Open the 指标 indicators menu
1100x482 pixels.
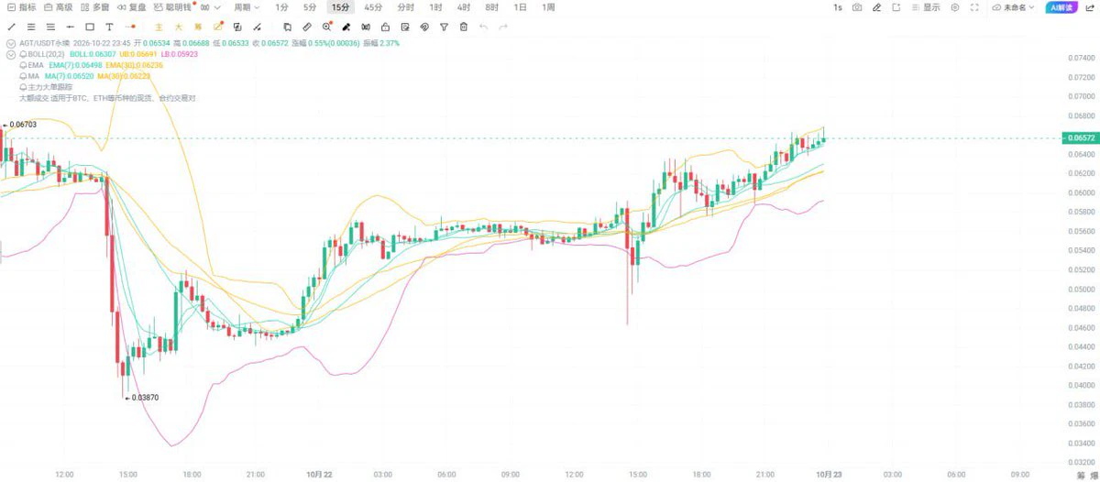[x=21, y=7]
